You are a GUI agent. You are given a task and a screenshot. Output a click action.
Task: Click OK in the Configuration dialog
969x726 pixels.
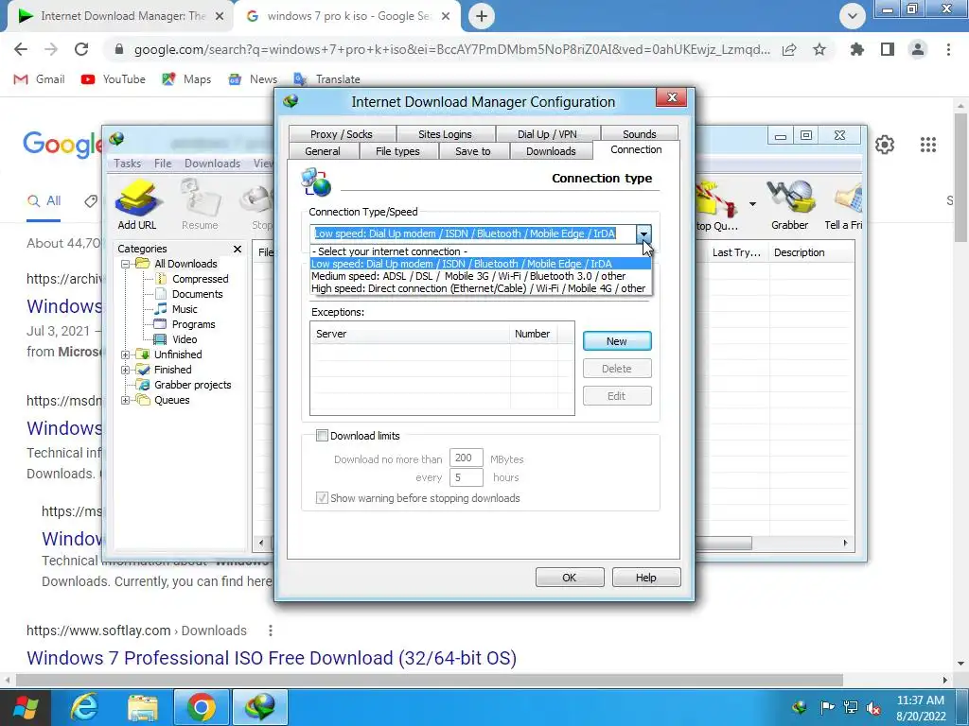pyautogui.click(x=569, y=578)
